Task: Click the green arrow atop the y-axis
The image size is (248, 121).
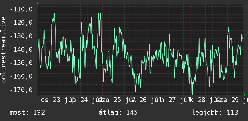Action: point(38,3)
